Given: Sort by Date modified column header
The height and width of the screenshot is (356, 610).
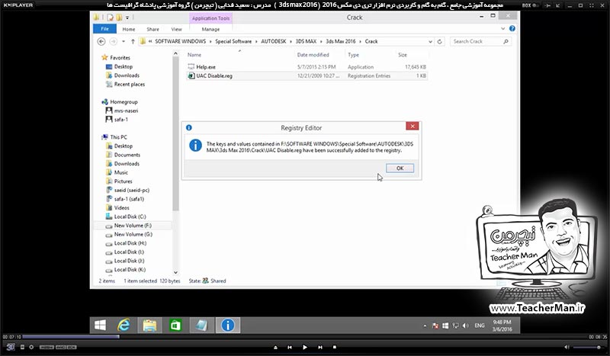Looking at the screenshot, I should [313, 55].
